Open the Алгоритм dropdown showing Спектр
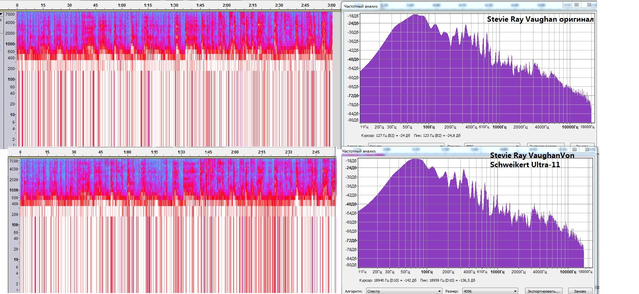 (404, 291)
